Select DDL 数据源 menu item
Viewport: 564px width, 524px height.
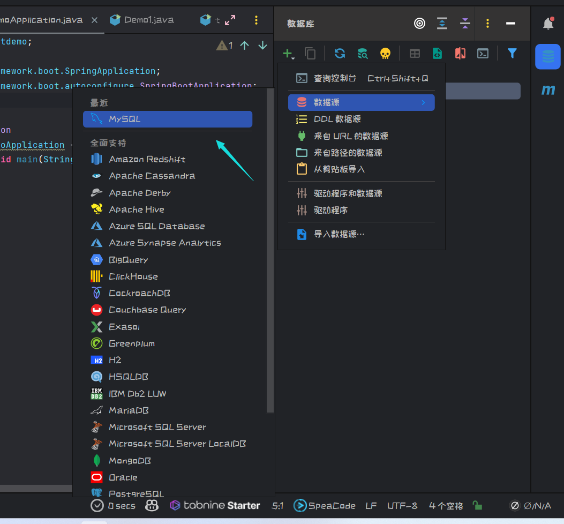(362, 119)
